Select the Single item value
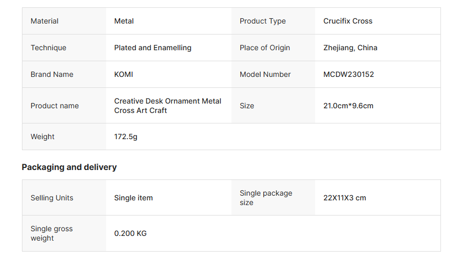 133,198
